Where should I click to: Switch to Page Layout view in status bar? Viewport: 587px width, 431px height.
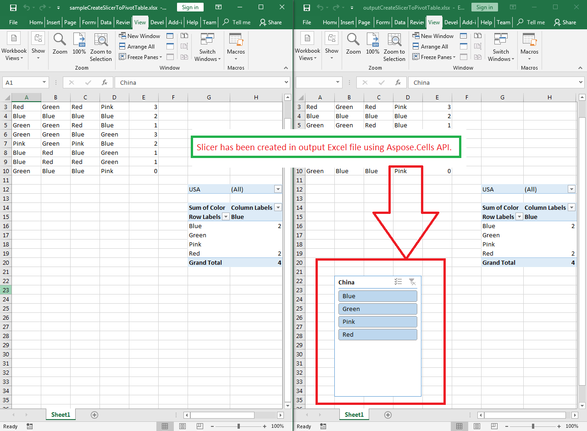point(182,426)
